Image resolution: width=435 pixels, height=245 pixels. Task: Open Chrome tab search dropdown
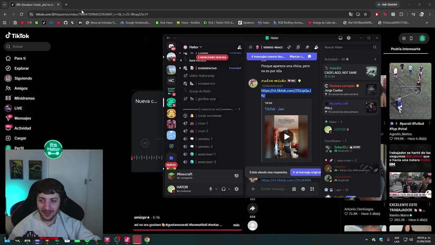coord(4,4)
